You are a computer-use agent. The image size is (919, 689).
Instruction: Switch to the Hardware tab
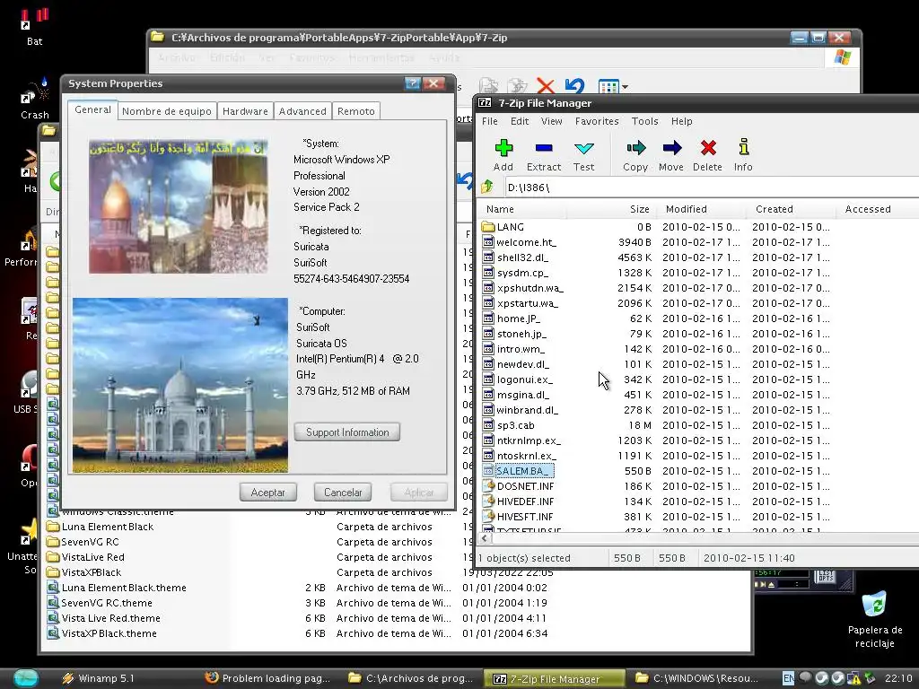[245, 111]
